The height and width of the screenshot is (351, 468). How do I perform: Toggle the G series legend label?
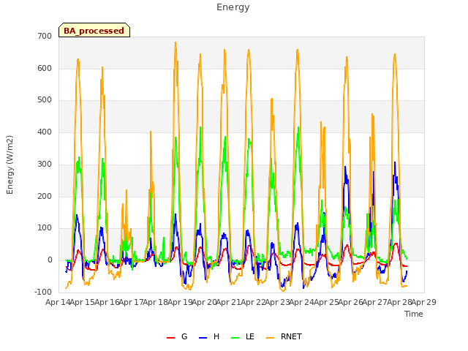pos(184,336)
